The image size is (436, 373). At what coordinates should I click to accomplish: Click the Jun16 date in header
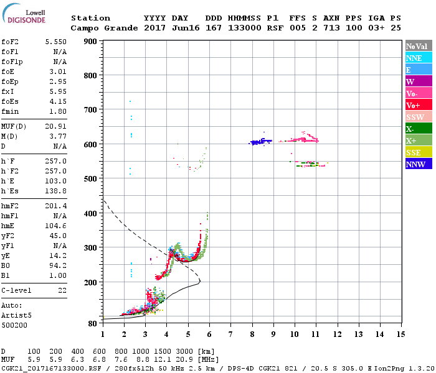pyautogui.click(x=186, y=28)
